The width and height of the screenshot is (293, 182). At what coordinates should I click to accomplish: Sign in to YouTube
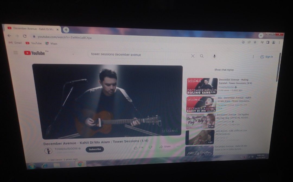pyautogui.click(x=267, y=57)
